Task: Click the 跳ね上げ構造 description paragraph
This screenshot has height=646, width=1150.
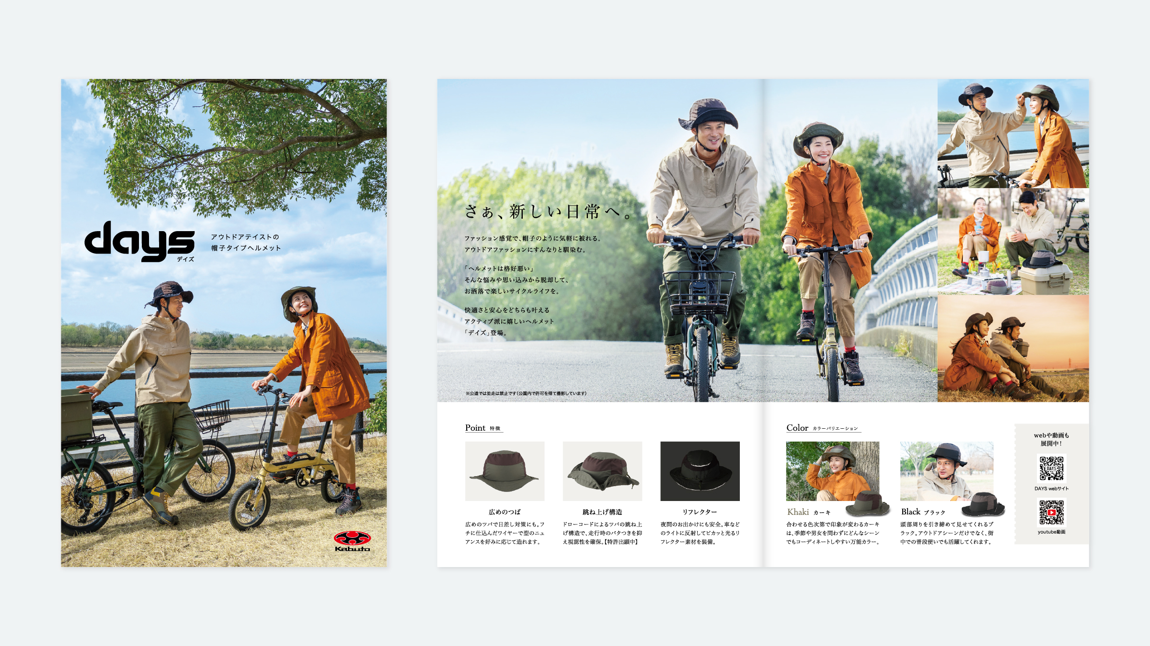Action: [x=602, y=533]
